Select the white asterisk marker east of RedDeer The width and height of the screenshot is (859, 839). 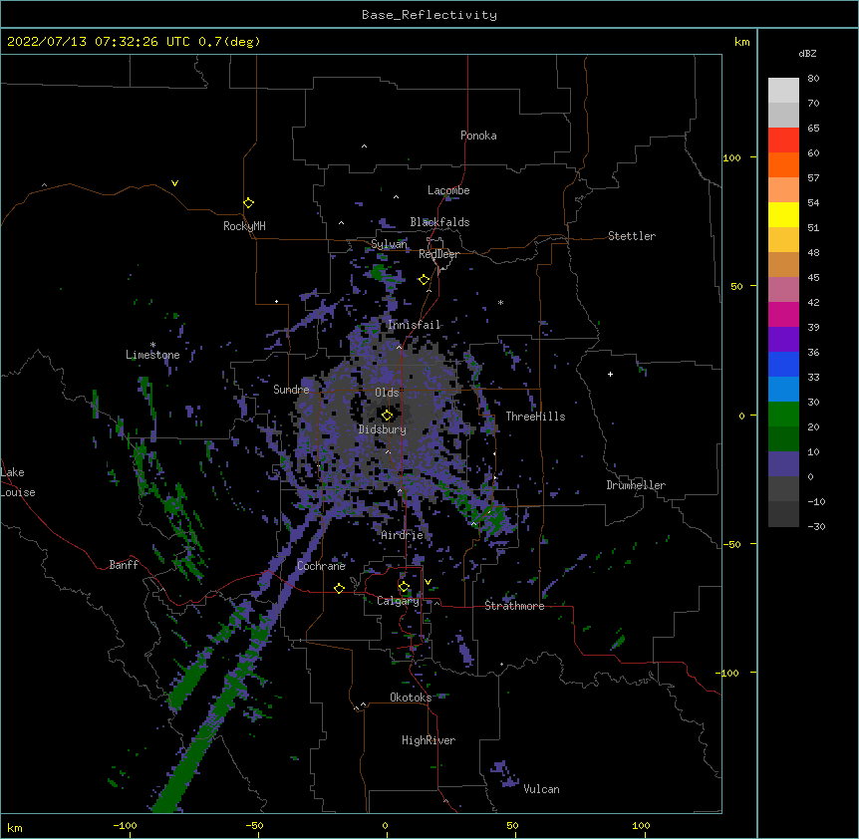click(500, 302)
